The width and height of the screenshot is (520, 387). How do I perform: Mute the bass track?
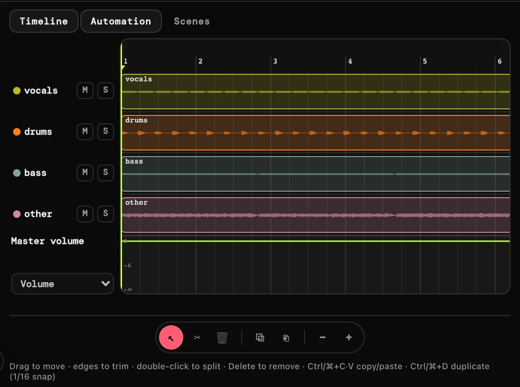coord(85,172)
